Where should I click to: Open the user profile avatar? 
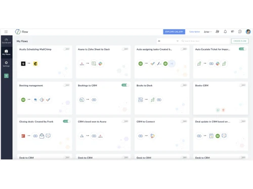point(248,32)
